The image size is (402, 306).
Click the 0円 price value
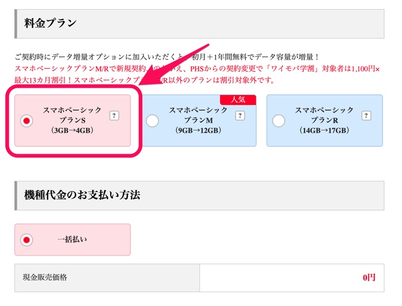[369, 277]
